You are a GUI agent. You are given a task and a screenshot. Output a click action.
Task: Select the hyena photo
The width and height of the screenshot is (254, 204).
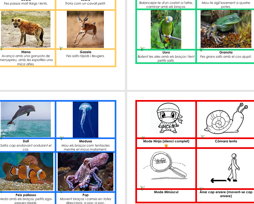[26, 29]
